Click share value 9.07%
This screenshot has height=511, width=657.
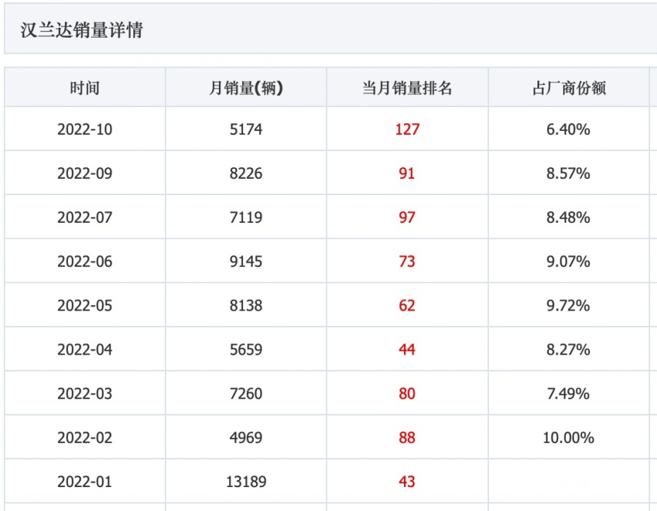[x=568, y=261]
